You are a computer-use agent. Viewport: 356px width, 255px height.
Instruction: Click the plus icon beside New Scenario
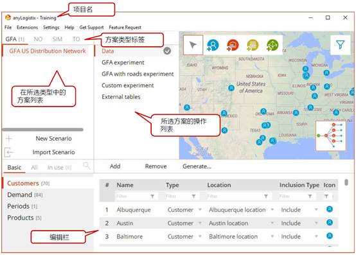coord(9,138)
